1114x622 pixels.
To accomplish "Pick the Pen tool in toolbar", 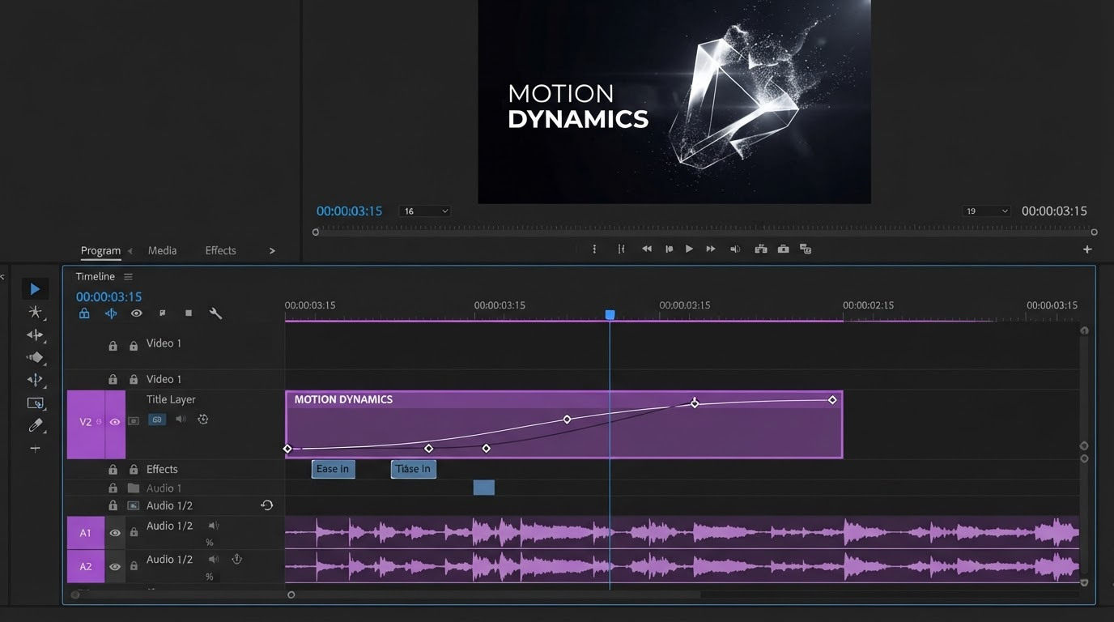I will (35, 425).
